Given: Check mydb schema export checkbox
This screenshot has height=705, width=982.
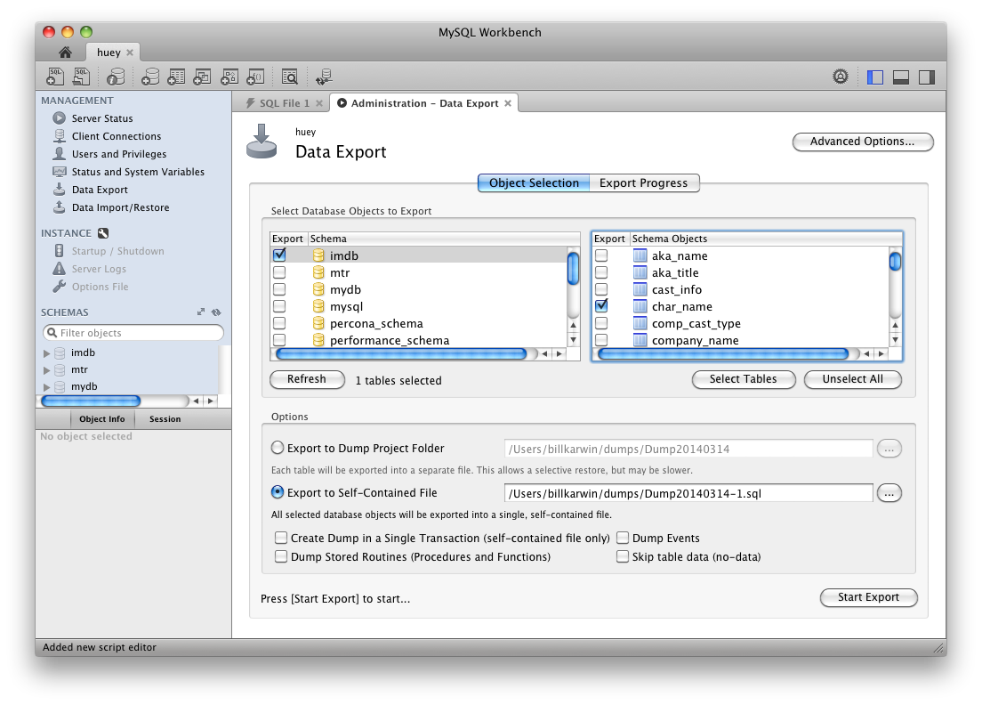Looking at the screenshot, I should (x=279, y=289).
